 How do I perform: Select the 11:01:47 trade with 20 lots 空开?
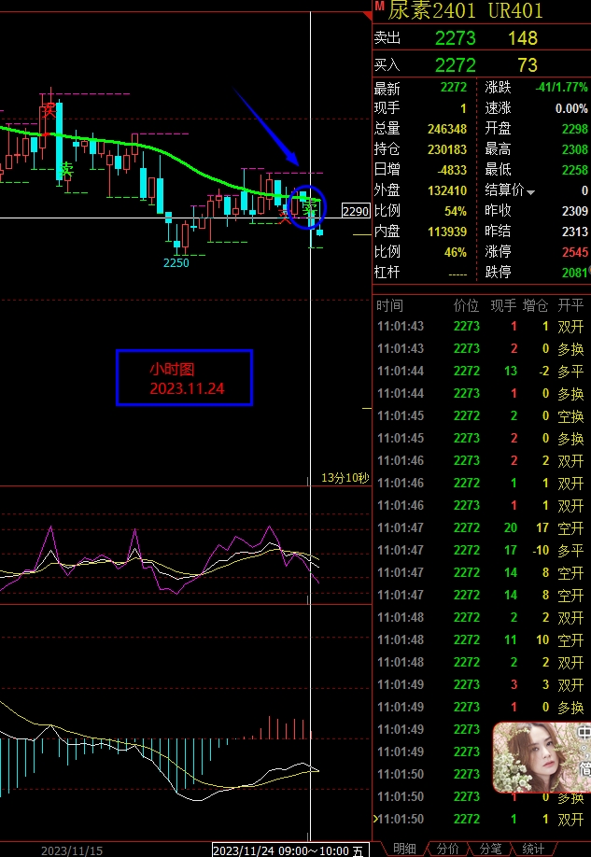pos(482,528)
